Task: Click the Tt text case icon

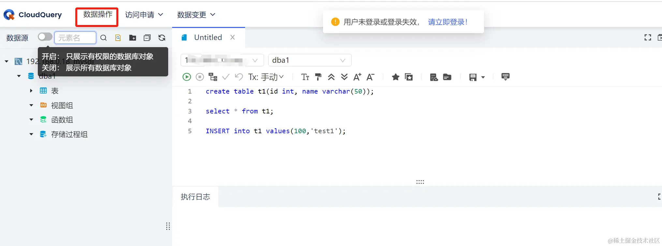Action: [305, 77]
